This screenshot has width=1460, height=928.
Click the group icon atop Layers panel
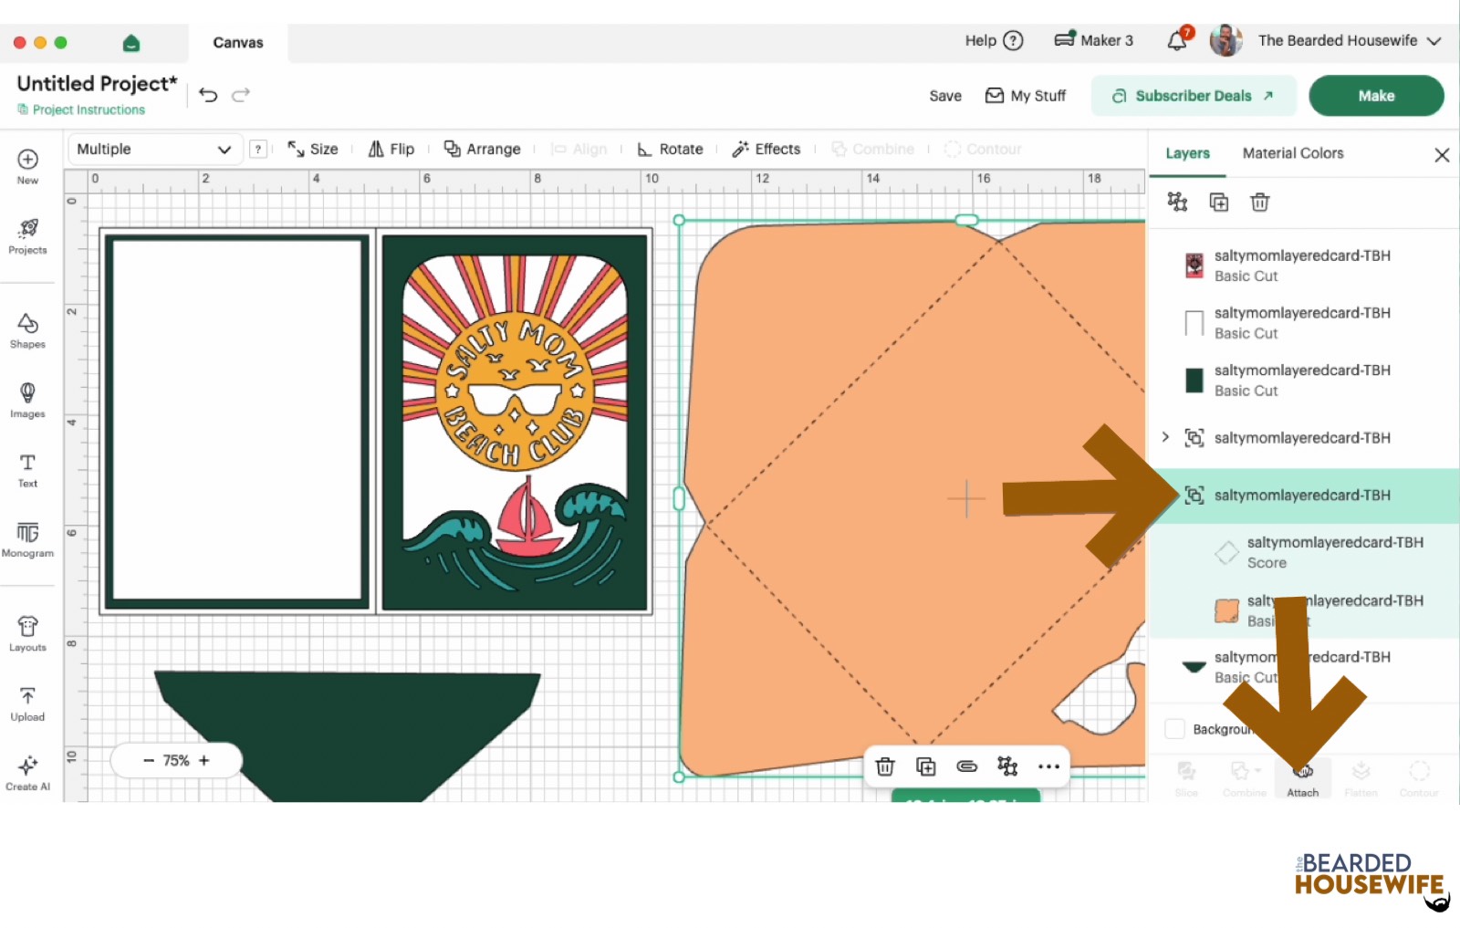[1177, 202]
